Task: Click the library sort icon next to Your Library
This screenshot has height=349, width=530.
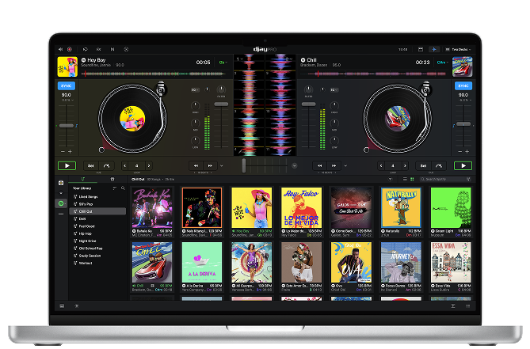Action: [x=115, y=188]
